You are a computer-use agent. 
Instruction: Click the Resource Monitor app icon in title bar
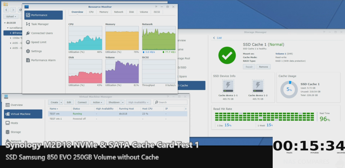[x=27, y=7]
